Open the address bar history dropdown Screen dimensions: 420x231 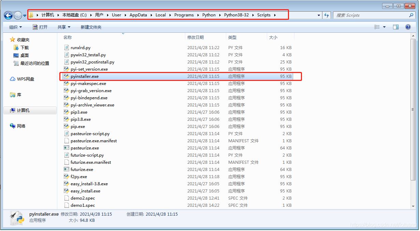point(319,15)
